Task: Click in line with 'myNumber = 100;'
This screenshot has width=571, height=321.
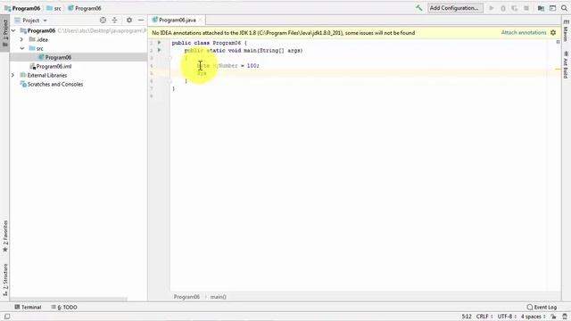Action: tap(228, 65)
